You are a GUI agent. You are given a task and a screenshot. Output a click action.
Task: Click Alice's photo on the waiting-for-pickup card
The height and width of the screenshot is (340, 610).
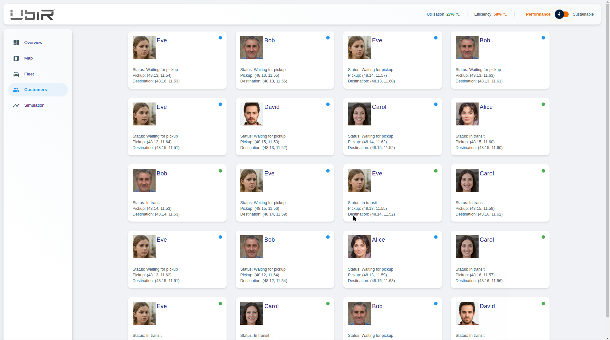[x=359, y=247]
